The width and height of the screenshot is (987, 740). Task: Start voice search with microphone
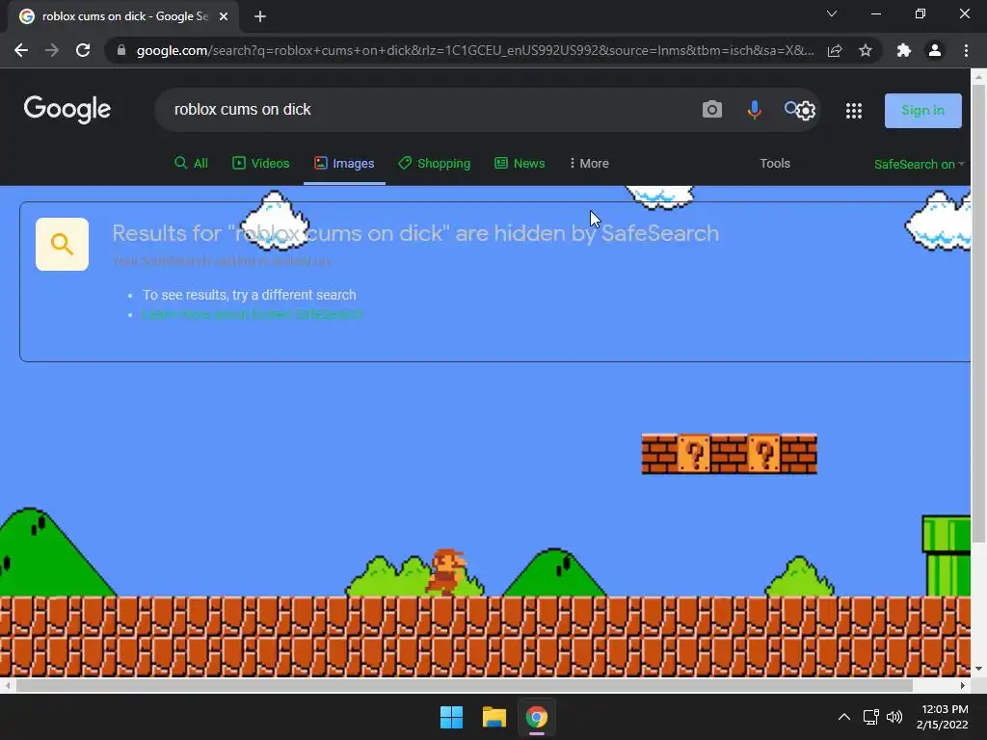tap(754, 110)
